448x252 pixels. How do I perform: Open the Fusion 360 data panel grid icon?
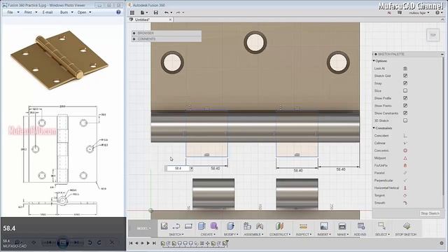point(132,13)
